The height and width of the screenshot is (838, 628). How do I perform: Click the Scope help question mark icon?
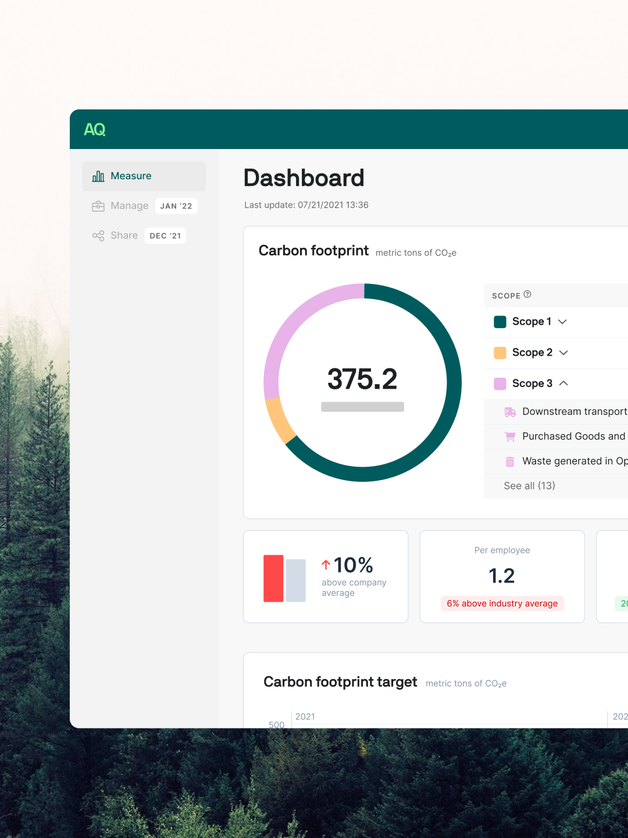(527, 294)
